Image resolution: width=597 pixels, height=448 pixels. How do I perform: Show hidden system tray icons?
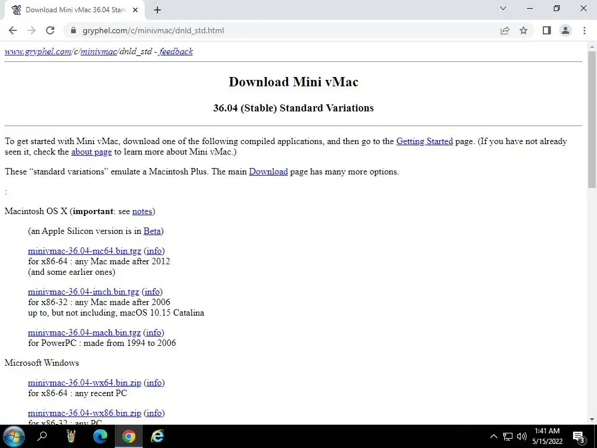click(x=493, y=436)
